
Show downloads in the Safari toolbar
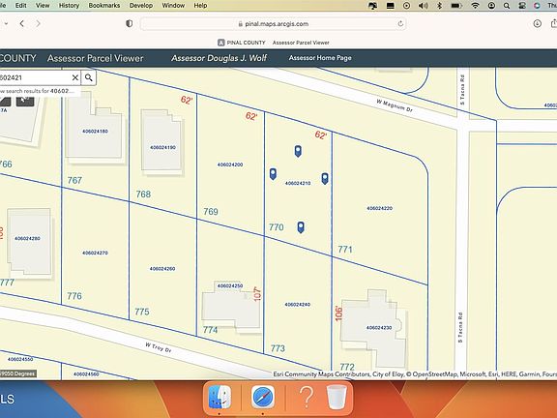(537, 23)
